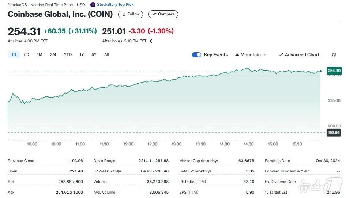This screenshot has height=198, width=346.
Task: Open chart settings gear icon
Action: pos(334,55)
